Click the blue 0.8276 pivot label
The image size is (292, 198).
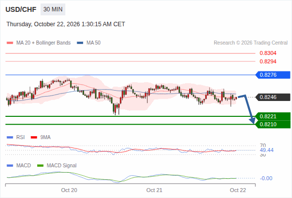point(273,75)
